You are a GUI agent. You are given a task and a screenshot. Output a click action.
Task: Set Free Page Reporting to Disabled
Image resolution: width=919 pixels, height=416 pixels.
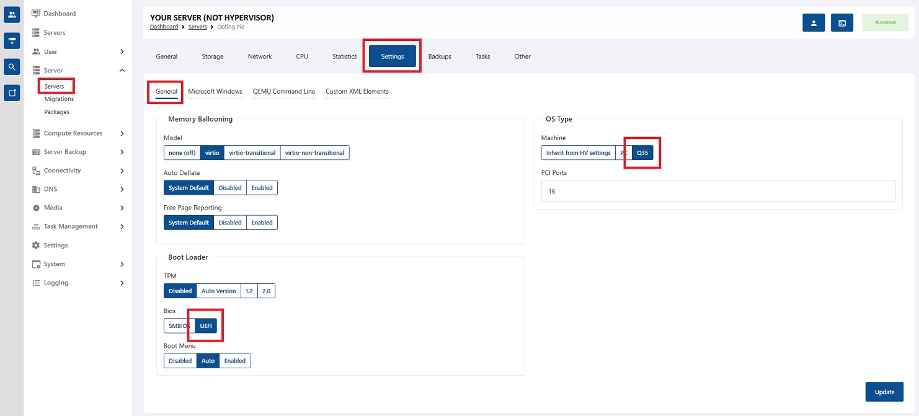coord(230,223)
